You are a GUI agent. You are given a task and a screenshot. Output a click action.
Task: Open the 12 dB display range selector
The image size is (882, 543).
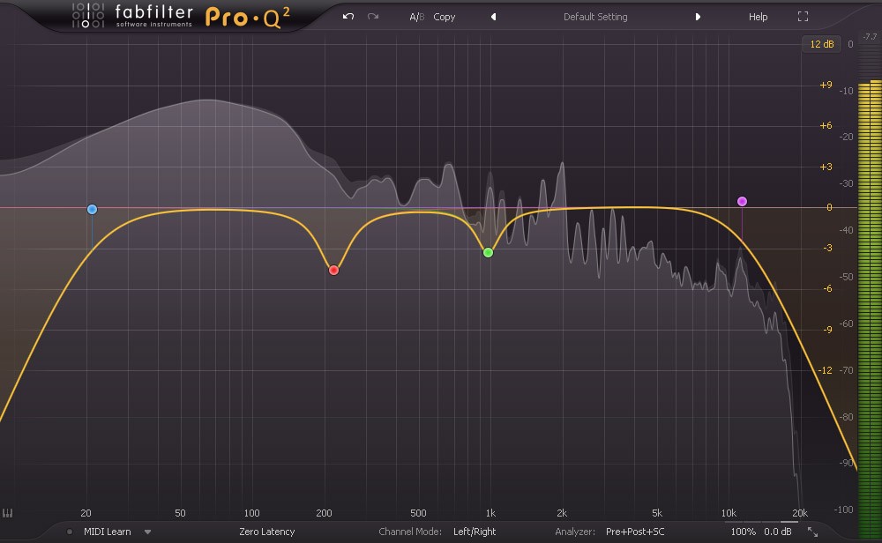point(821,44)
